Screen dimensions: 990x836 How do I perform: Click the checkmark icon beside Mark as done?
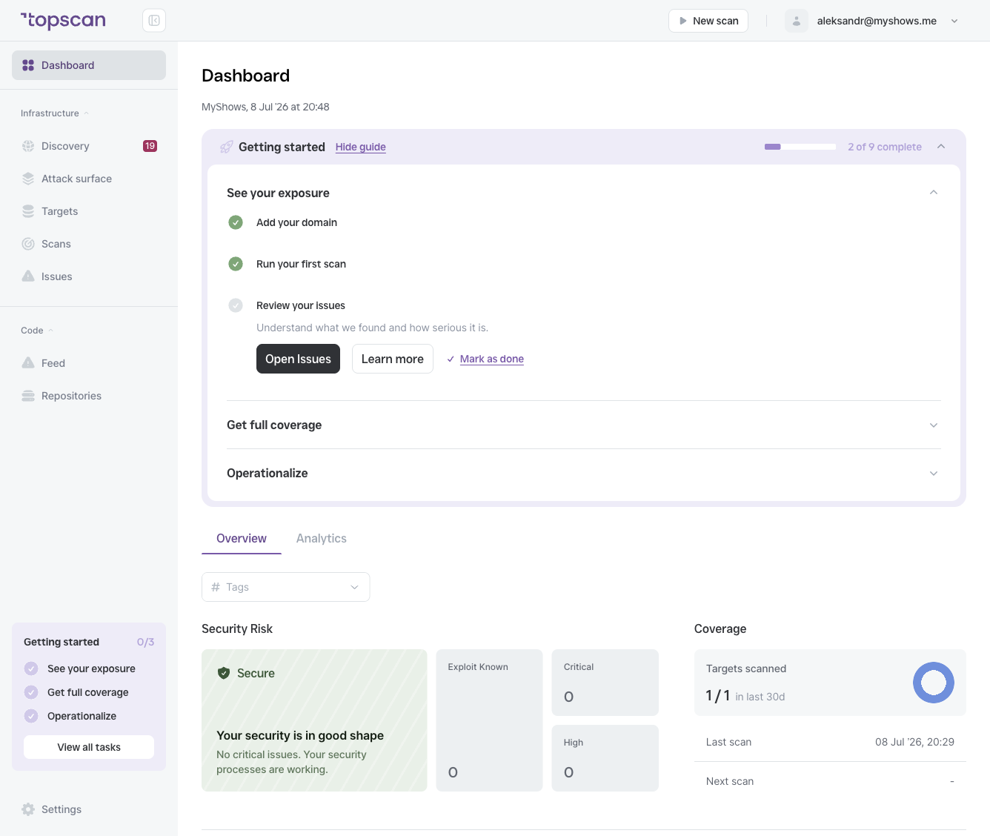(451, 359)
